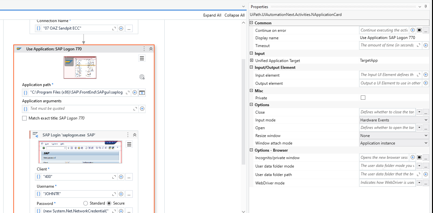Screen dimensions: 433x213
Task: Toggle the Private checkbox in Misc
Action: click(363, 98)
